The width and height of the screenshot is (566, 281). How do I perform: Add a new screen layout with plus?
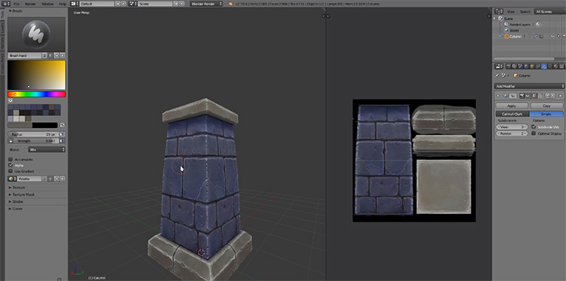pos(118,4)
